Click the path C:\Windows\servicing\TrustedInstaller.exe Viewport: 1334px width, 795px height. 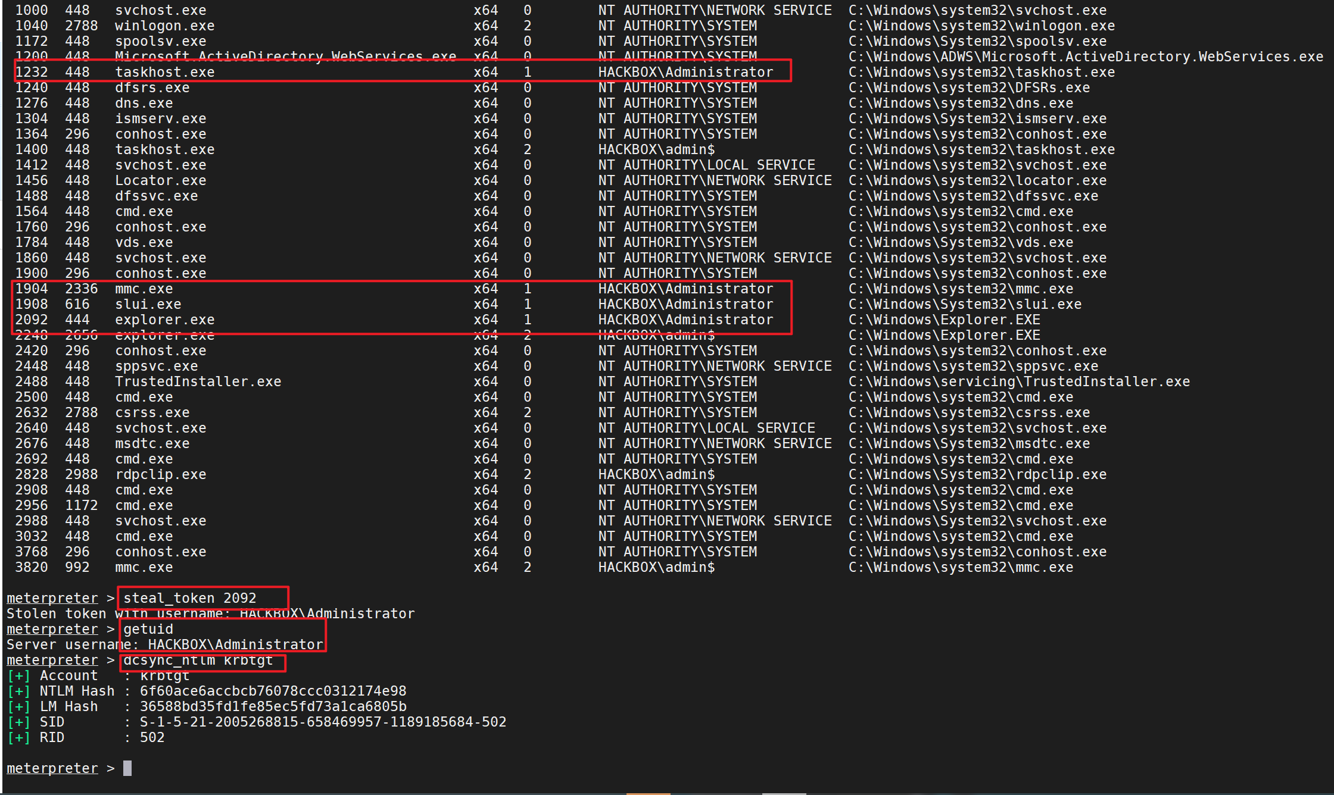coord(1018,381)
